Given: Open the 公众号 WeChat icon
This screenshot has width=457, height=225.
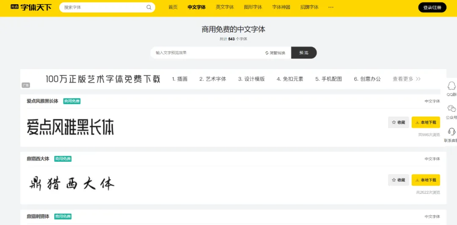Looking at the screenshot, I should [452, 109].
